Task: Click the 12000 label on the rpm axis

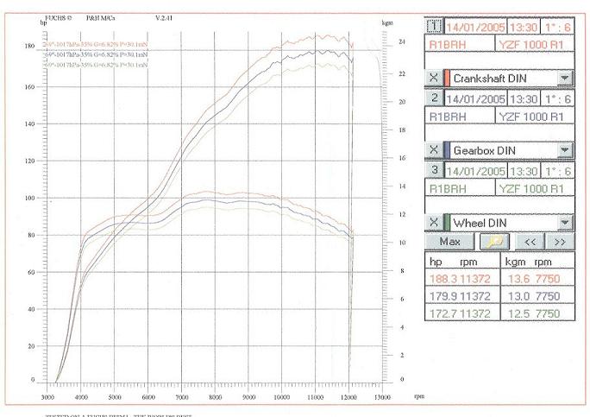Action: click(x=348, y=397)
